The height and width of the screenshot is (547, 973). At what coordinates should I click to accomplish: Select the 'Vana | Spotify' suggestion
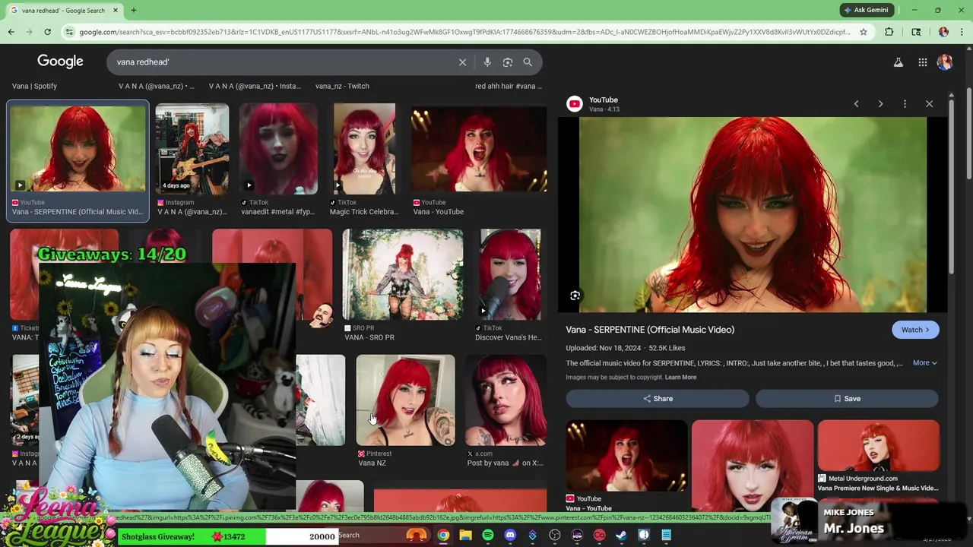[x=34, y=86]
